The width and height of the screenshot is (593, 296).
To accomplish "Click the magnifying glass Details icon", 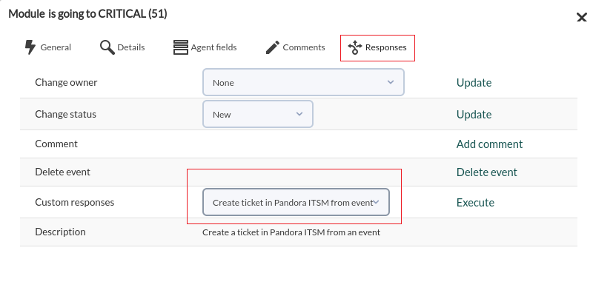I will click(x=107, y=47).
